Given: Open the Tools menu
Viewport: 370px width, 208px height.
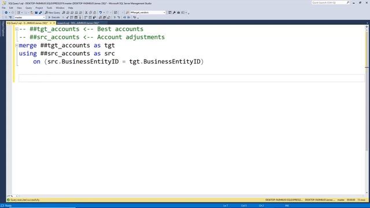Looking at the screenshot, I should (x=49, y=8).
